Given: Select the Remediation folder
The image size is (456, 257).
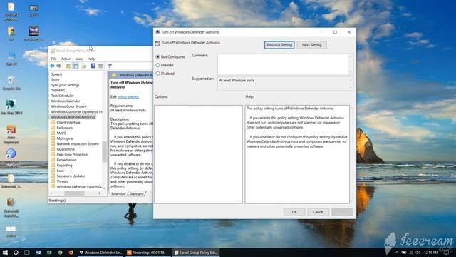Looking at the screenshot, I should (x=66, y=160).
